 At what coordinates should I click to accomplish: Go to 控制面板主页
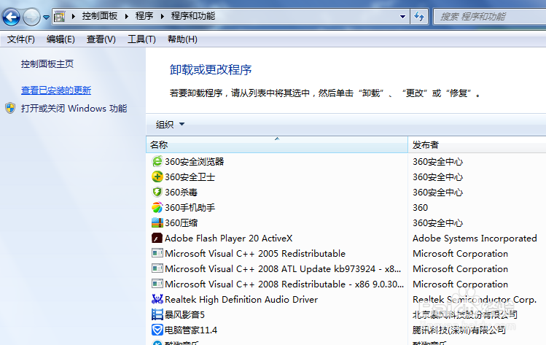point(47,64)
